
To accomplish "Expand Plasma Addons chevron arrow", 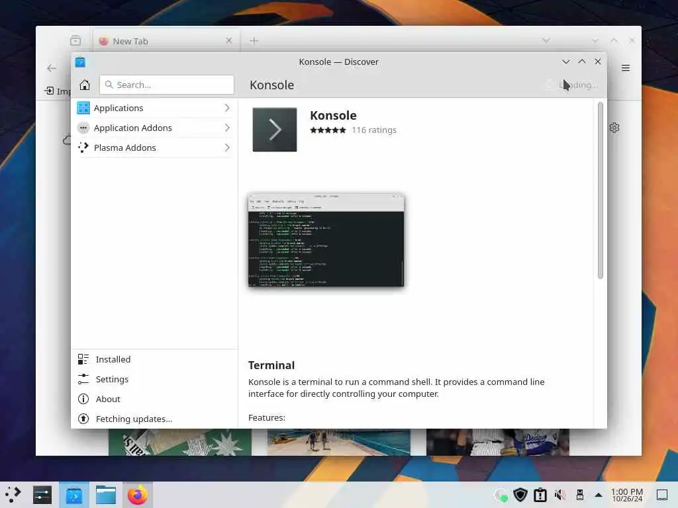I will coord(227,148).
